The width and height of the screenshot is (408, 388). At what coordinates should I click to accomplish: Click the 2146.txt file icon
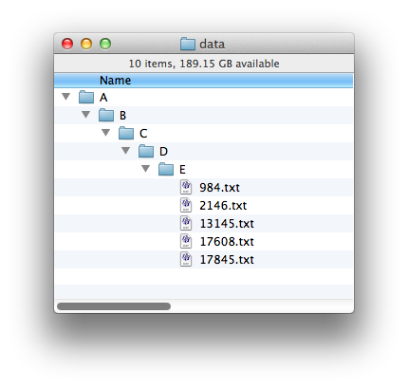[x=186, y=205]
